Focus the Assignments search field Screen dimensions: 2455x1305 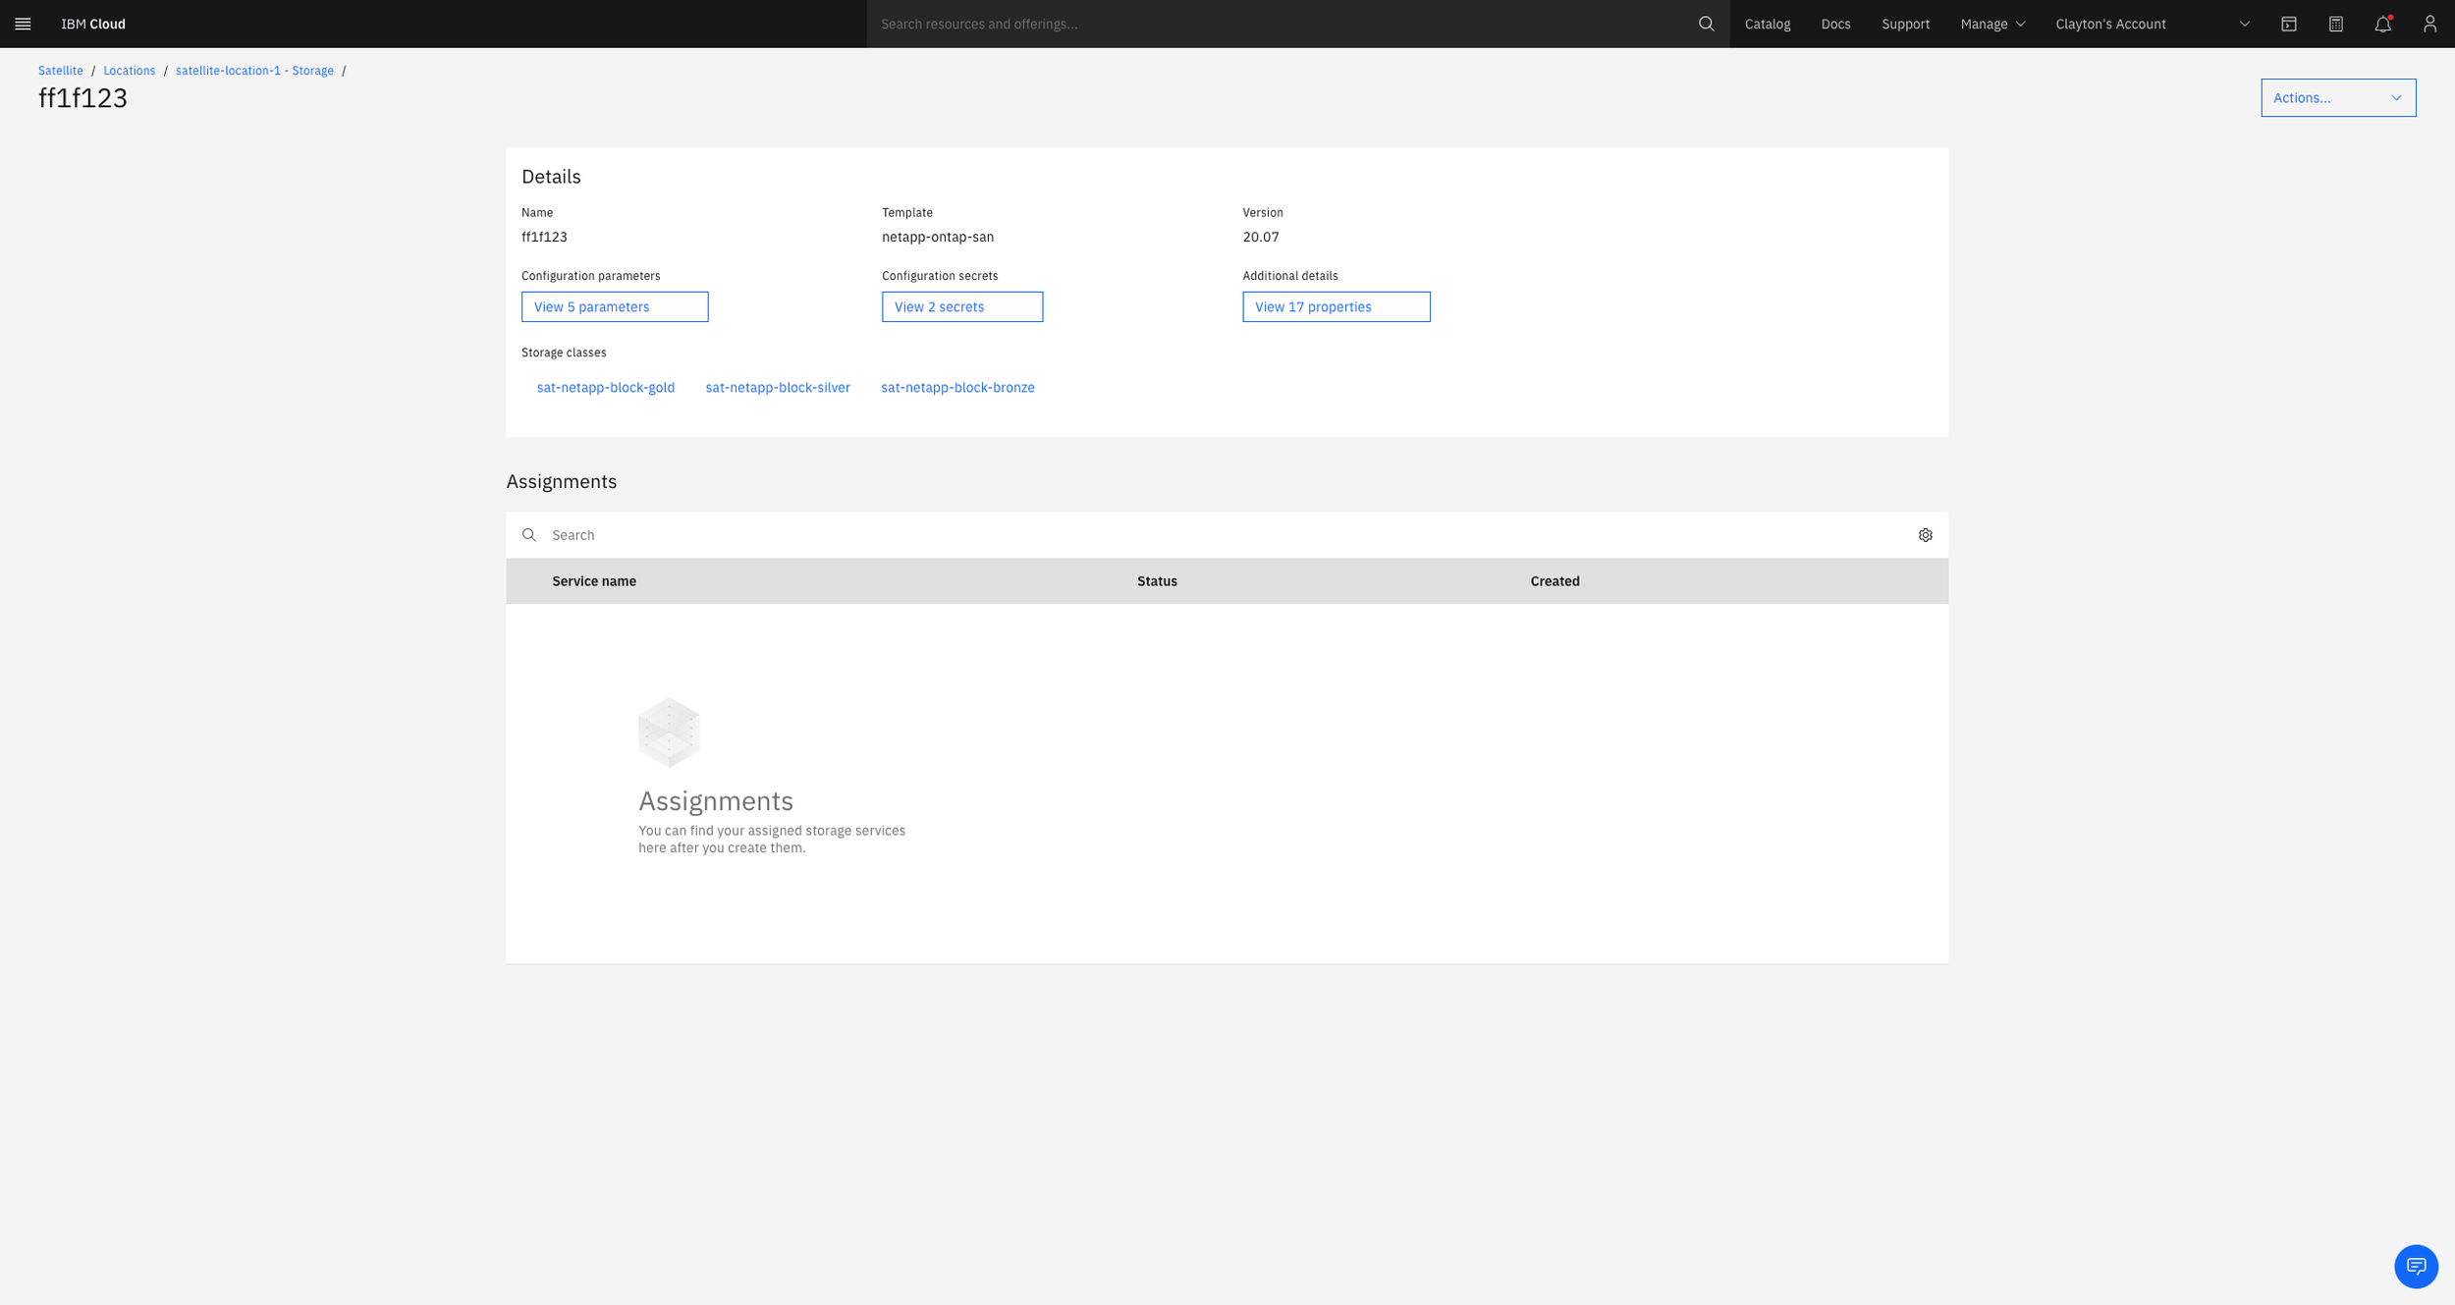pos(1218,535)
